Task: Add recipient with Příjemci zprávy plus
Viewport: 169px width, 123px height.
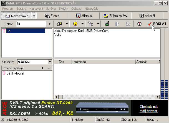Action: (42, 68)
